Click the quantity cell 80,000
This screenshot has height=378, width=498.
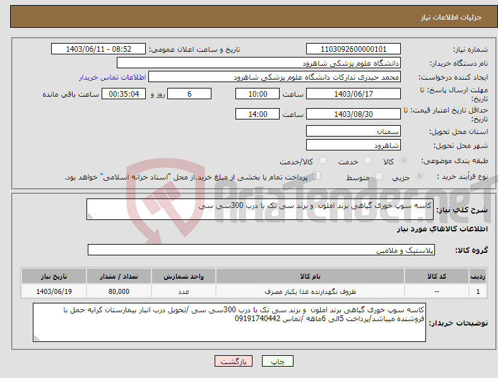(x=119, y=291)
